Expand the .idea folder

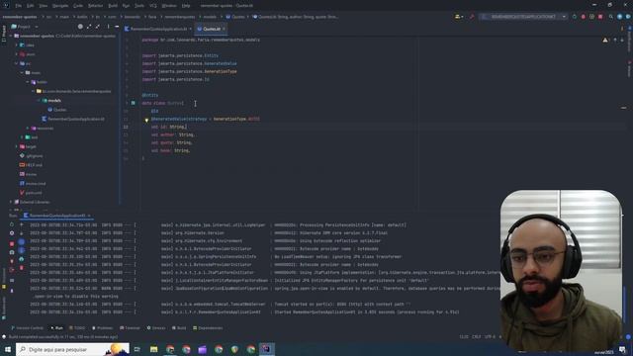tap(17, 45)
